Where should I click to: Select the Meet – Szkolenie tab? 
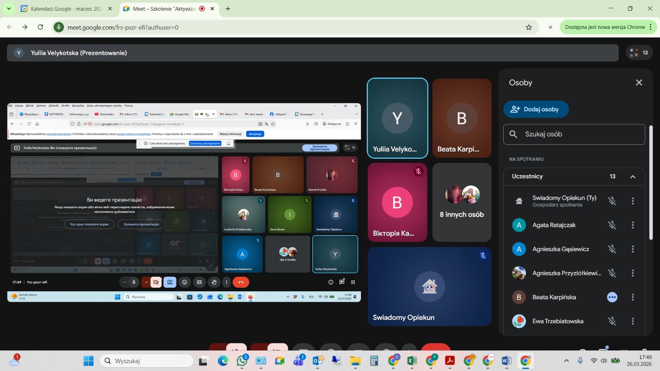[x=164, y=9]
